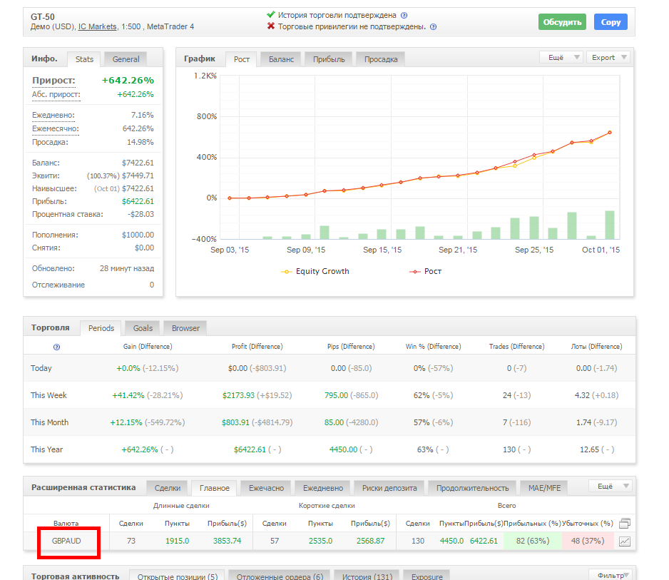669x580 pixels.
Task: Click the tallest green bar near Oct 01
Action: (x=610, y=225)
